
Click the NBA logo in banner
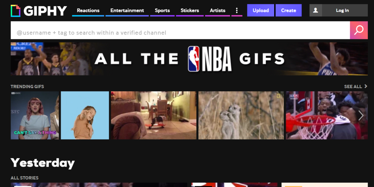pos(194,59)
